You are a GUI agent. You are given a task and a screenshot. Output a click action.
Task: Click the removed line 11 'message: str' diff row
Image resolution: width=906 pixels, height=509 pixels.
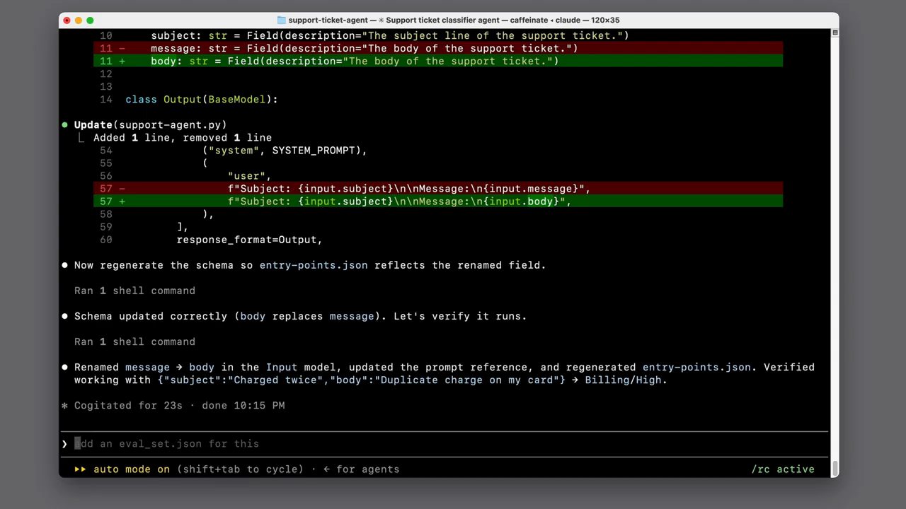click(x=438, y=49)
